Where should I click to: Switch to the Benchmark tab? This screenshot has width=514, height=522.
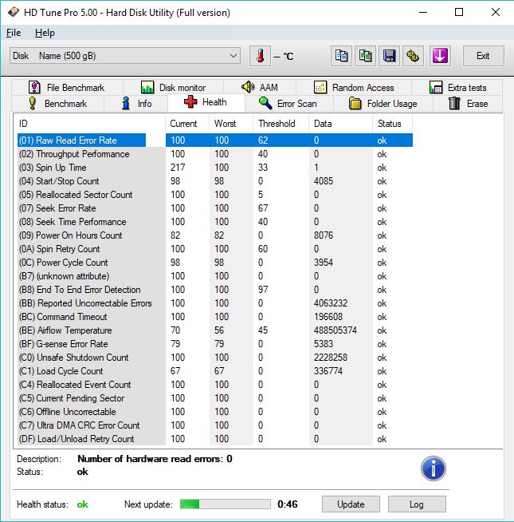pyautogui.click(x=57, y=104)
